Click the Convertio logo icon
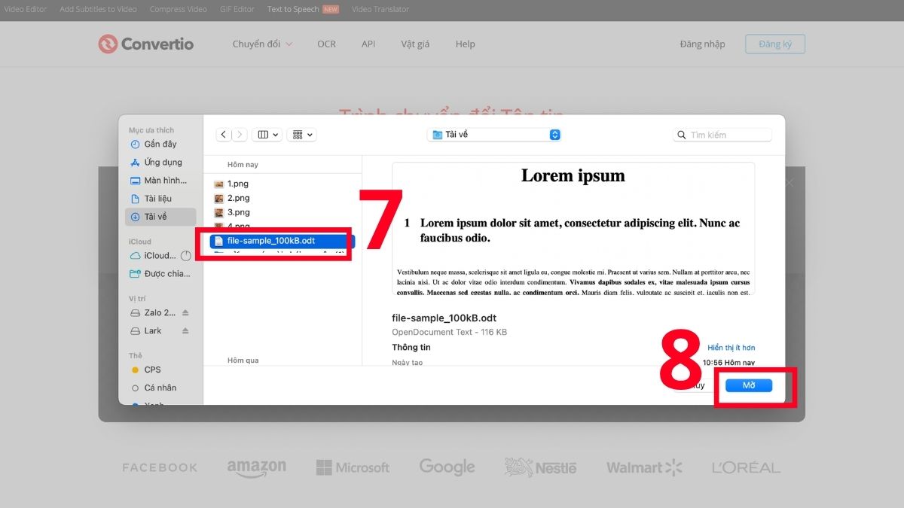Viewport: 904px width, 508px height. 108,44
